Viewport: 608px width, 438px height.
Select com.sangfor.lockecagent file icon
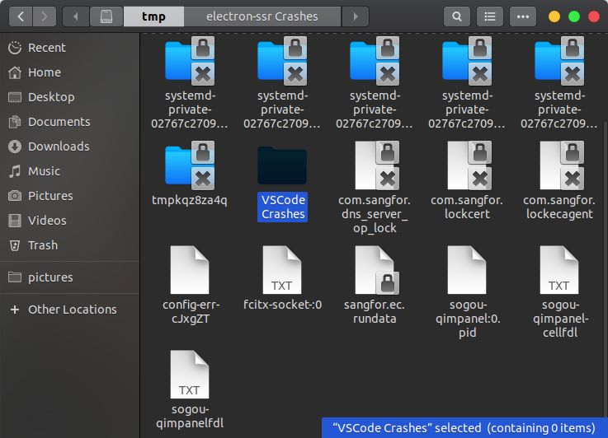click(x=562, y=165)
